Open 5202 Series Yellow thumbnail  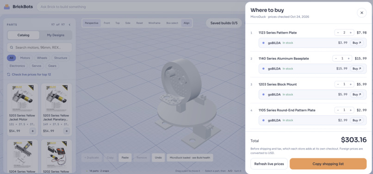click(x=56, y=155)
